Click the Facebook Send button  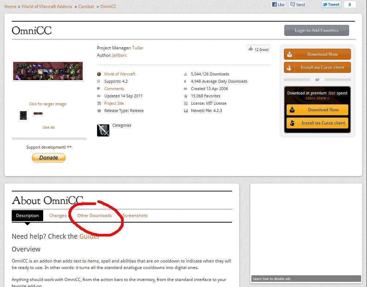298,4
